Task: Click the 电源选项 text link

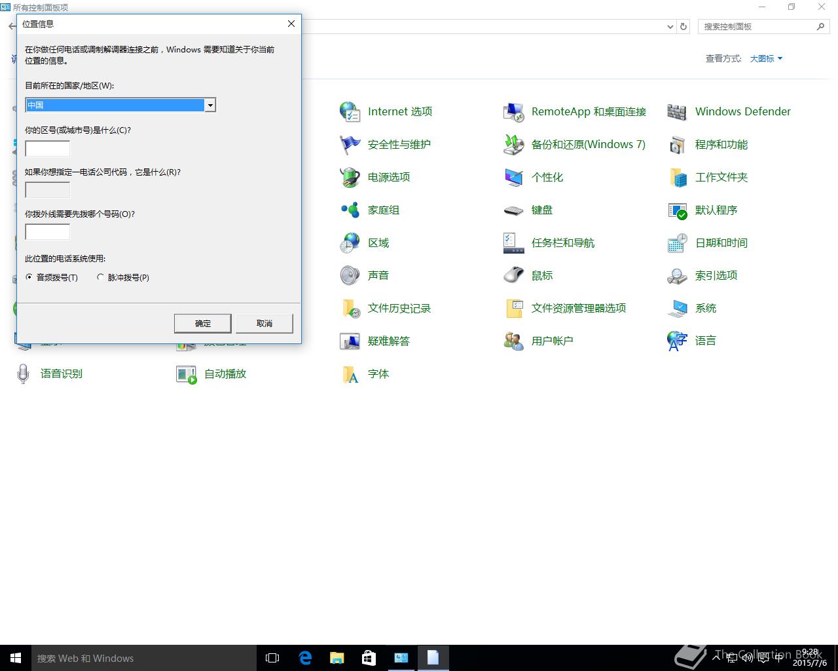Action: click(389, 177)
